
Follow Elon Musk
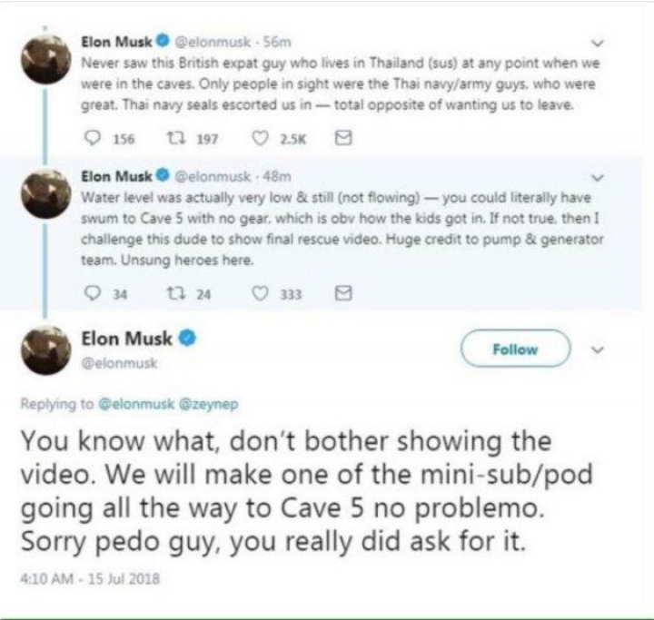[515, 349]
